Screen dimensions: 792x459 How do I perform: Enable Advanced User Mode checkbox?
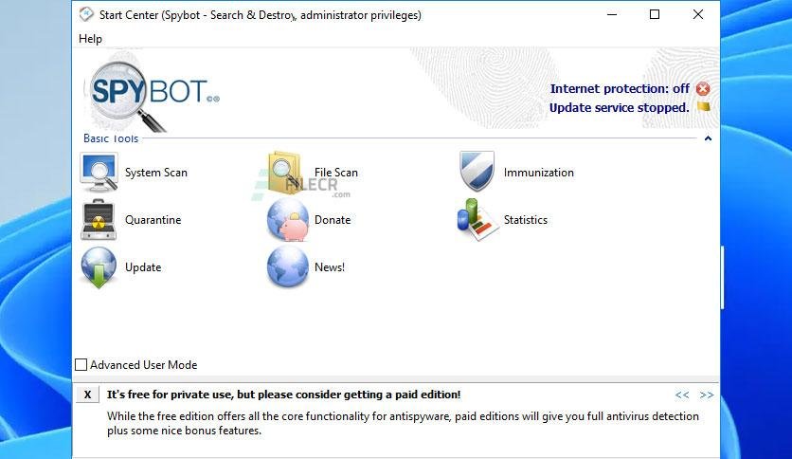[x=81, y=364]
